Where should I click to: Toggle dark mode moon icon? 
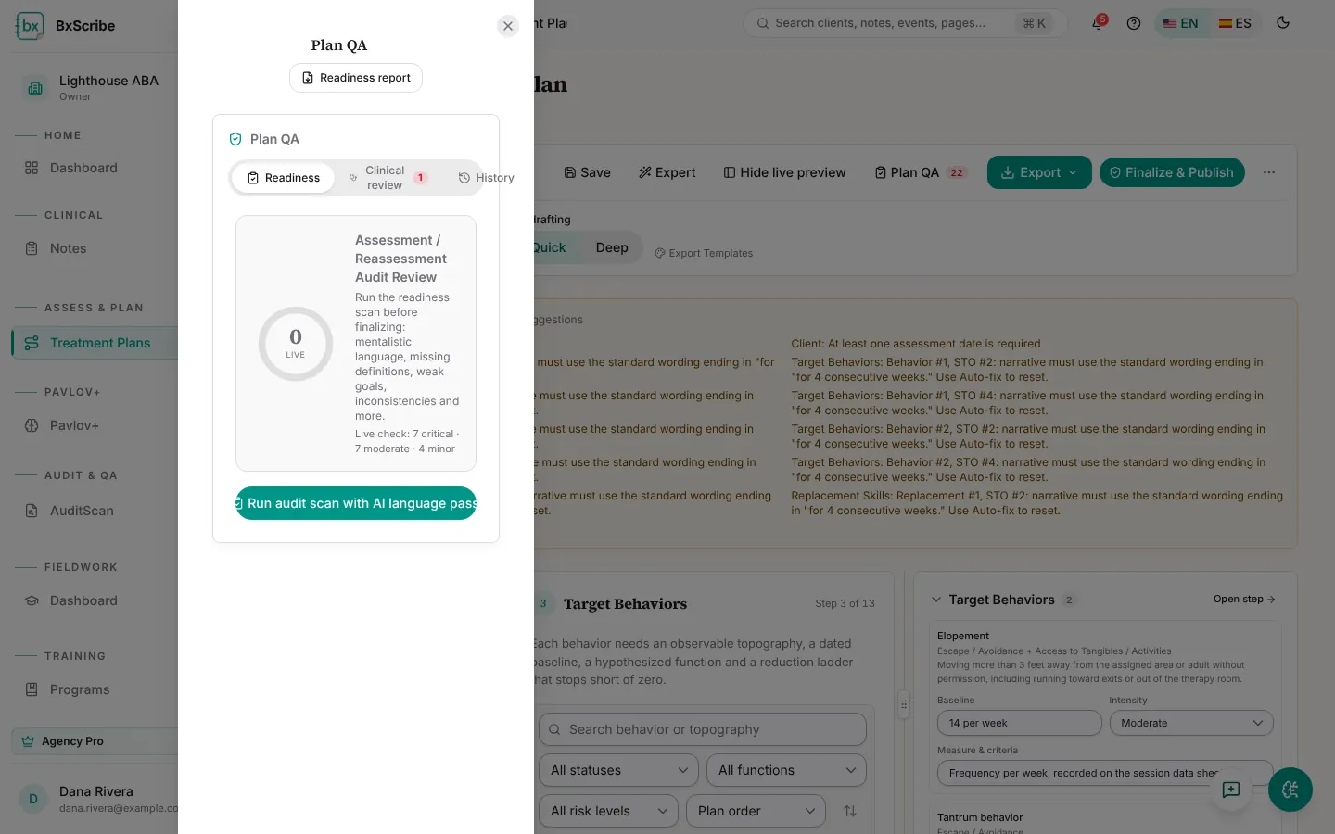[1283, 23]
